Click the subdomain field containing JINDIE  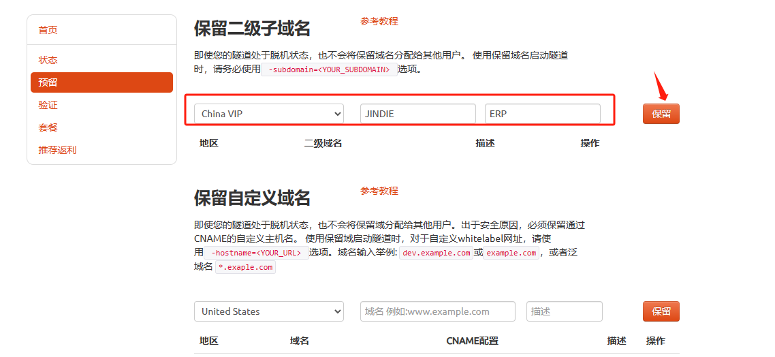pos(418,114)
